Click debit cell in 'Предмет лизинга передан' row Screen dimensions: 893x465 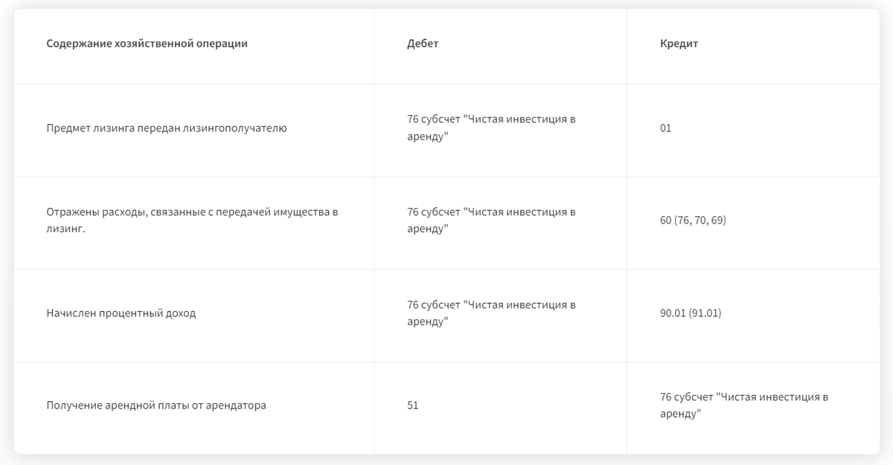(x=491, y=128)
